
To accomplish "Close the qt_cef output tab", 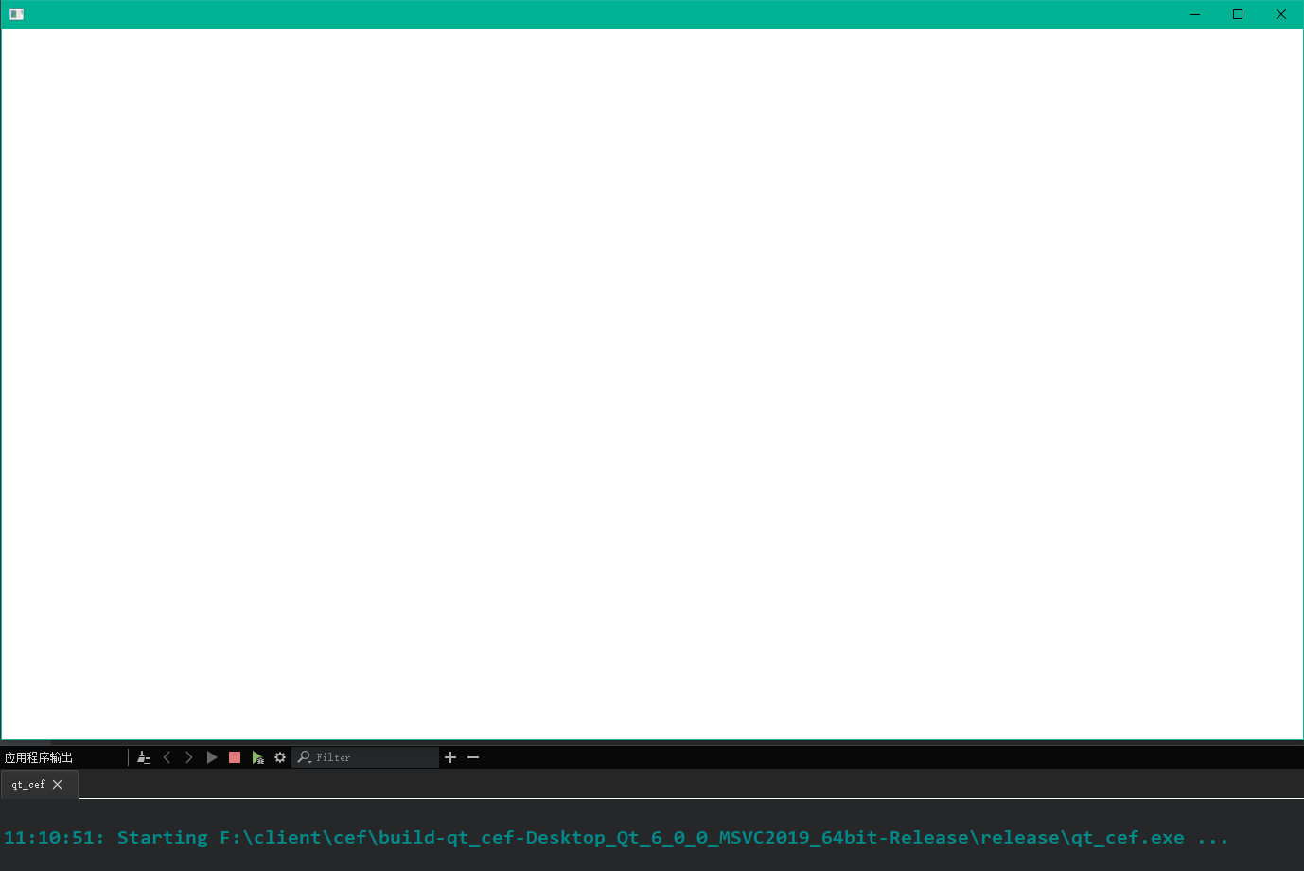I will pos(57,784).
